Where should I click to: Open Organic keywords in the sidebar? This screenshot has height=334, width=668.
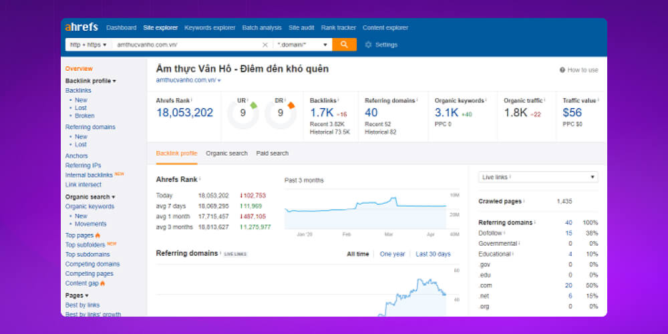(x=90, y=206)
